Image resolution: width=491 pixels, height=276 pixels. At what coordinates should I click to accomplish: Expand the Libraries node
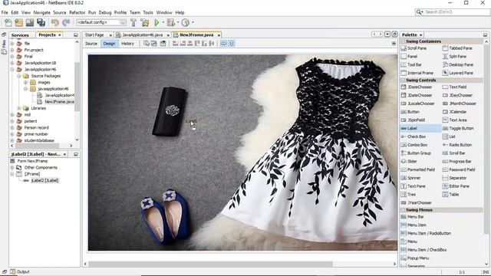[19, 108]
